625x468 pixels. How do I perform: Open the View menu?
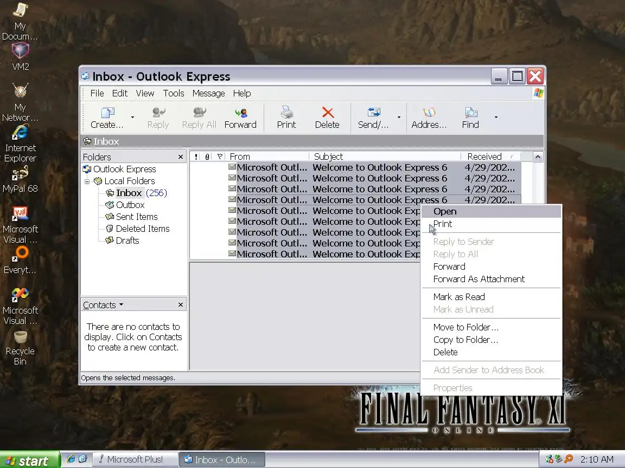(145, 94)
